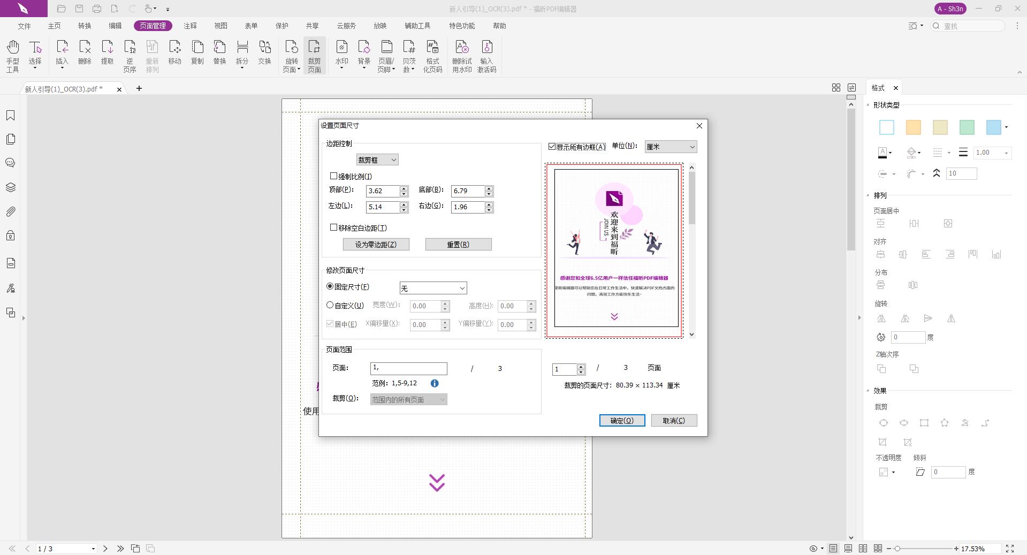Click the blue info icon beside 范例
Viewport: 1027px width, 555px height.
[435, 383]
